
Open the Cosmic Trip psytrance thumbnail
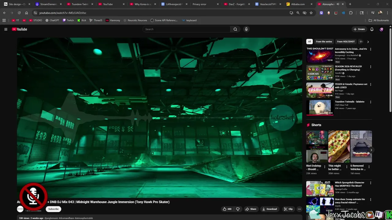pos(320,90)
